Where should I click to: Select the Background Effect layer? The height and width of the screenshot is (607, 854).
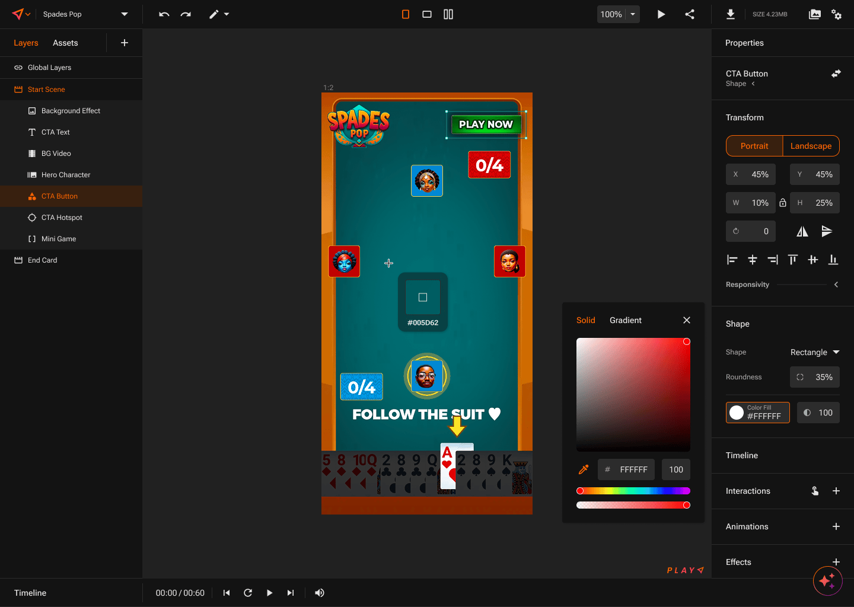click(71, 111)
